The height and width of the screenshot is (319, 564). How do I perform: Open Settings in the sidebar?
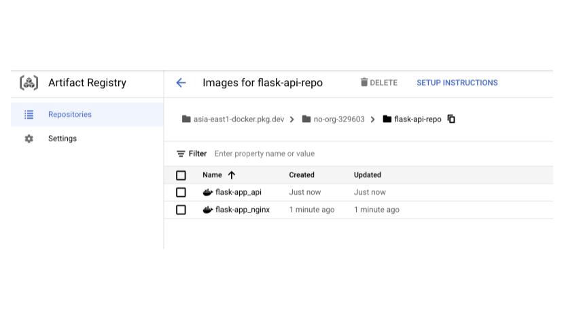point(87,138)
